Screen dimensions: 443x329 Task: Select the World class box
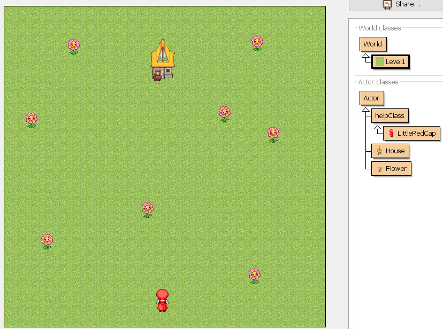pyautogui.click(x=373, y=44)
